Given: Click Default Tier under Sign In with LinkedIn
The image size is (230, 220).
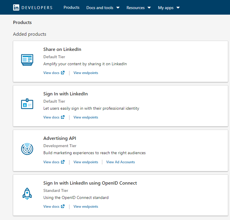Looking at the screenshot, I should point(54,101).
